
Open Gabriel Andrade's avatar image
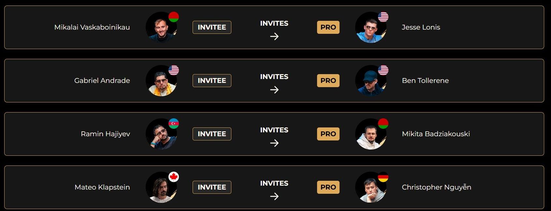coord(161,81)
